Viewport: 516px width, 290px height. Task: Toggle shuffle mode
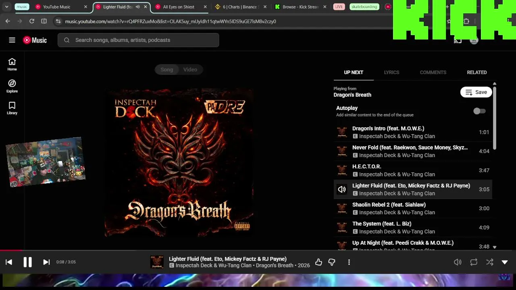[490, 262]
